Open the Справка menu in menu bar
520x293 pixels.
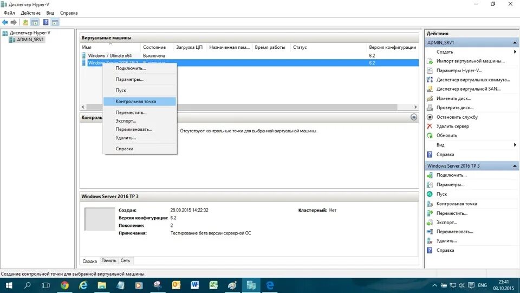pos(69,12)
